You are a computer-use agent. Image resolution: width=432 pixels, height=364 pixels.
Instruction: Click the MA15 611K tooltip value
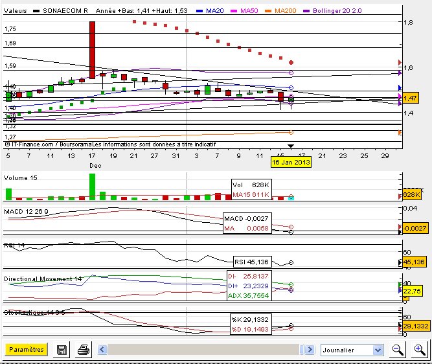[251, 194]
